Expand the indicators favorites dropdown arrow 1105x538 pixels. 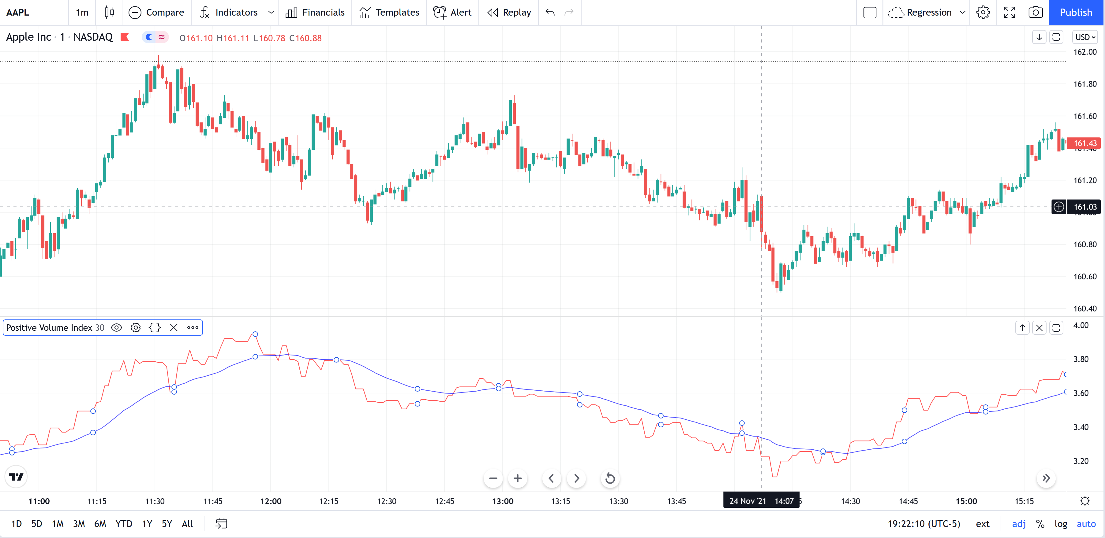(x=271, y=13)
